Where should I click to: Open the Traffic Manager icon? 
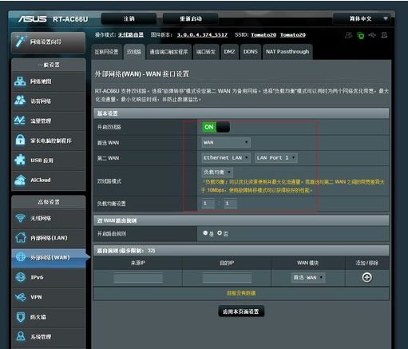pos(20,121)
